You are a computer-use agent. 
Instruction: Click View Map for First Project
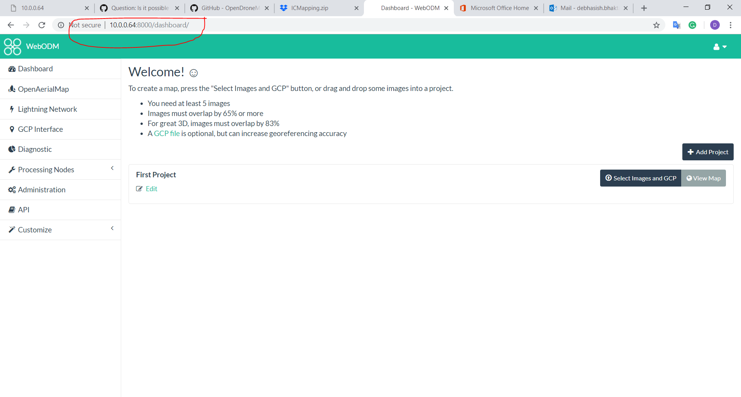click(x=704, y=178)
